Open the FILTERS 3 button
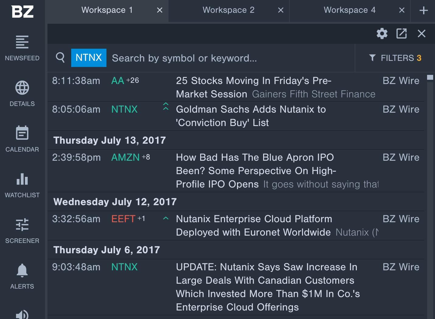 (x=395, y=58)
